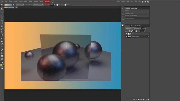180x101 pixels.
Task: Select the Path Select tool
Action: pyautogui.click(x=2, y=53)
